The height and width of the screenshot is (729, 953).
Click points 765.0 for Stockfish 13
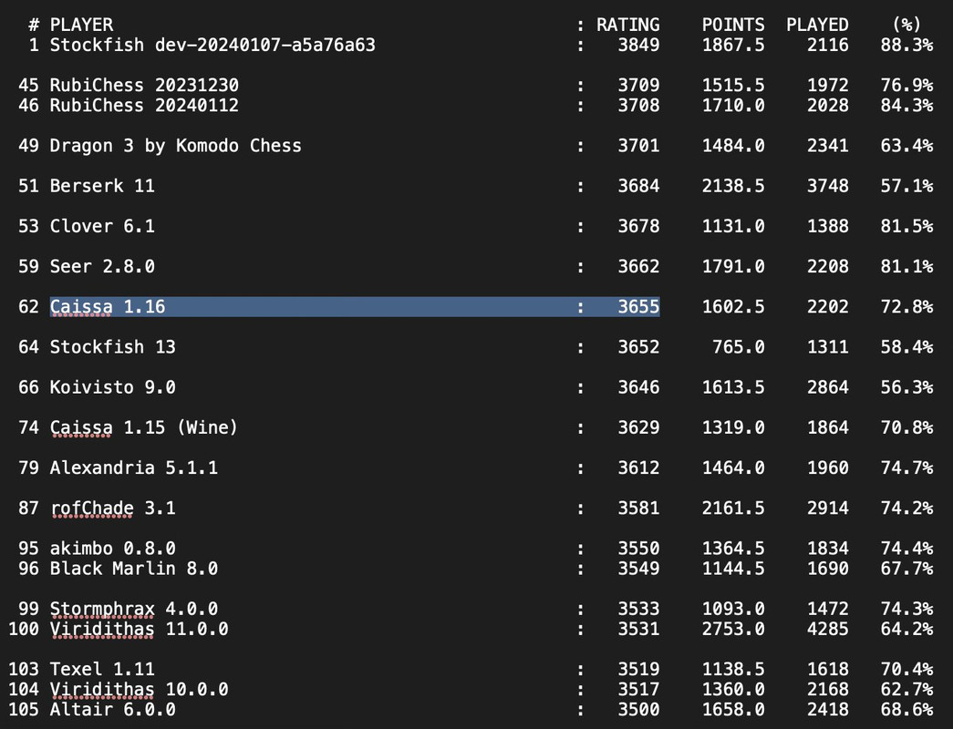(x=739, y=347)
